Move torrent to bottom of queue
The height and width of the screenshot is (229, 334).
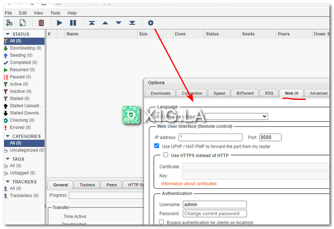pos(132,23)
